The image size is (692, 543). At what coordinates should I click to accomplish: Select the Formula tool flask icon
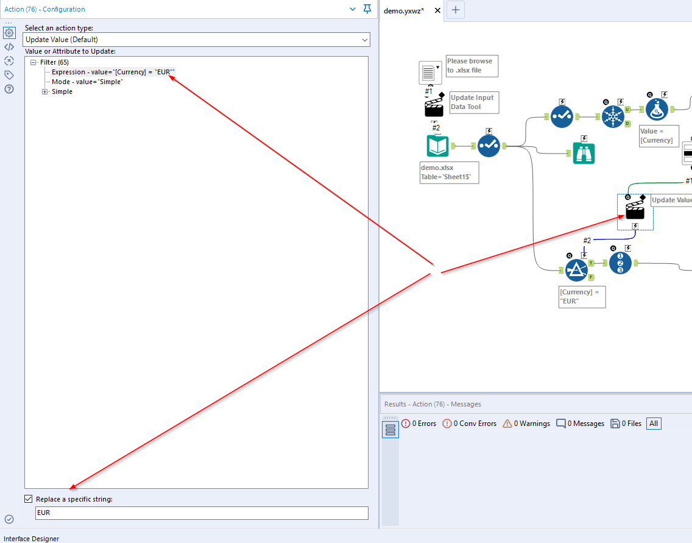coord(657,108)
